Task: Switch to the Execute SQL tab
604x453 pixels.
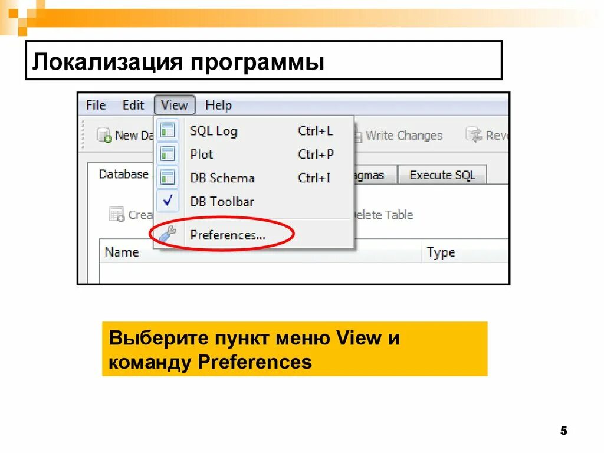Action: tap(442, 175)
